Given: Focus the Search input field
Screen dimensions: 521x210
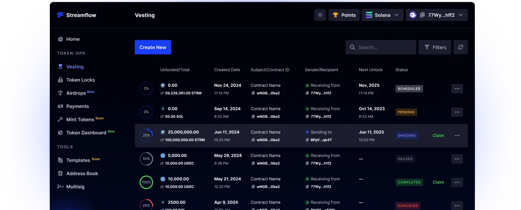Looking at the screenshot, I should [381, 47].
